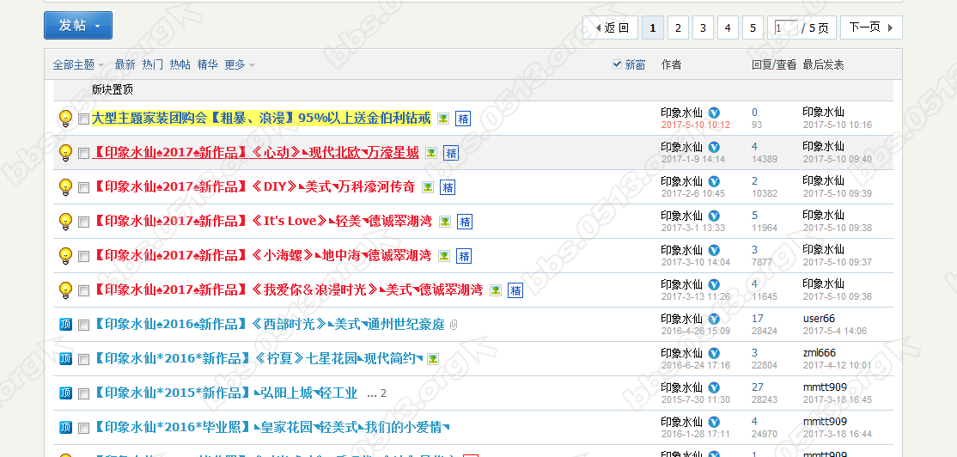Viewport: 957px width, 457px height.
Task: Open thread 《西部时光》美式 通州世纪豪庭
Action: tap(269, 325)
